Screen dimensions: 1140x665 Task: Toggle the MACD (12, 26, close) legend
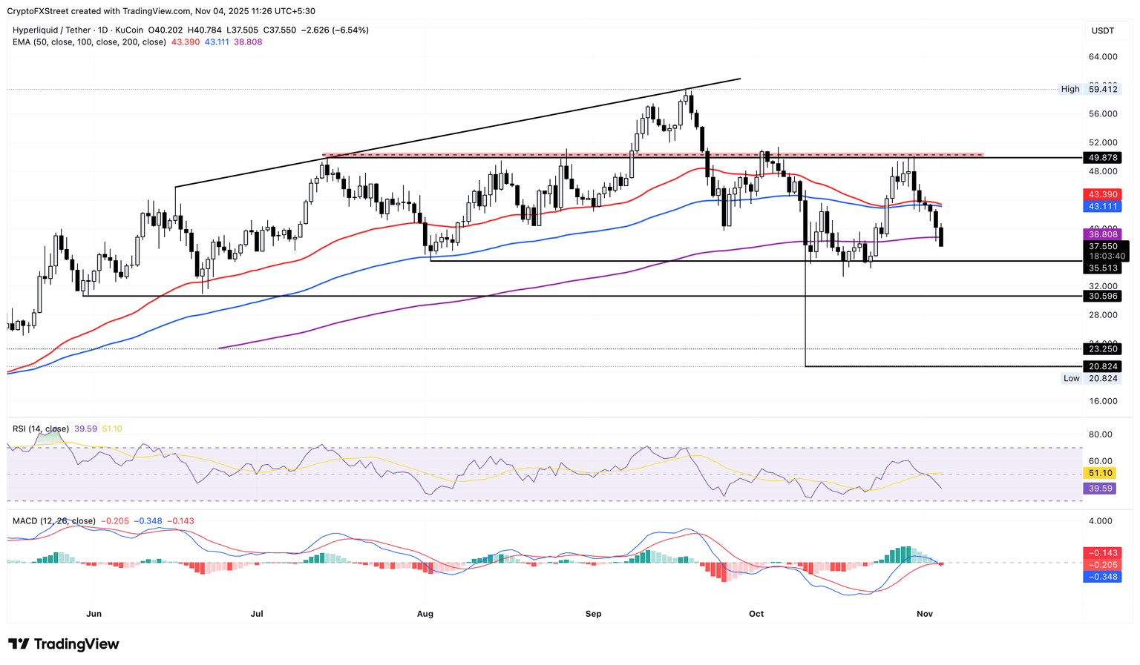point(53,521)
